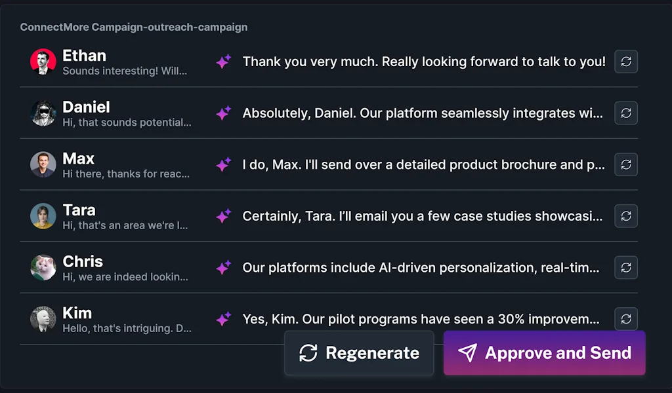
Task: Regenerate the reply for Ethan's row
Action: (626, 62)
